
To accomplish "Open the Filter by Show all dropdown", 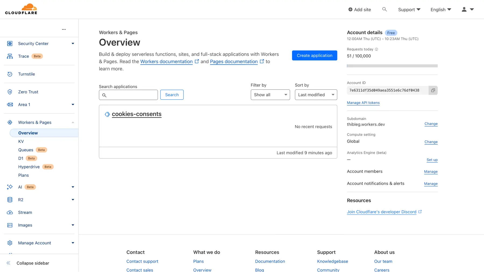I will pos(270,95).
